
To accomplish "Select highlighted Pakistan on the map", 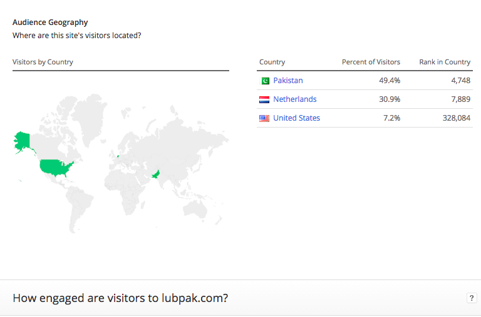I will pos(156,174).
